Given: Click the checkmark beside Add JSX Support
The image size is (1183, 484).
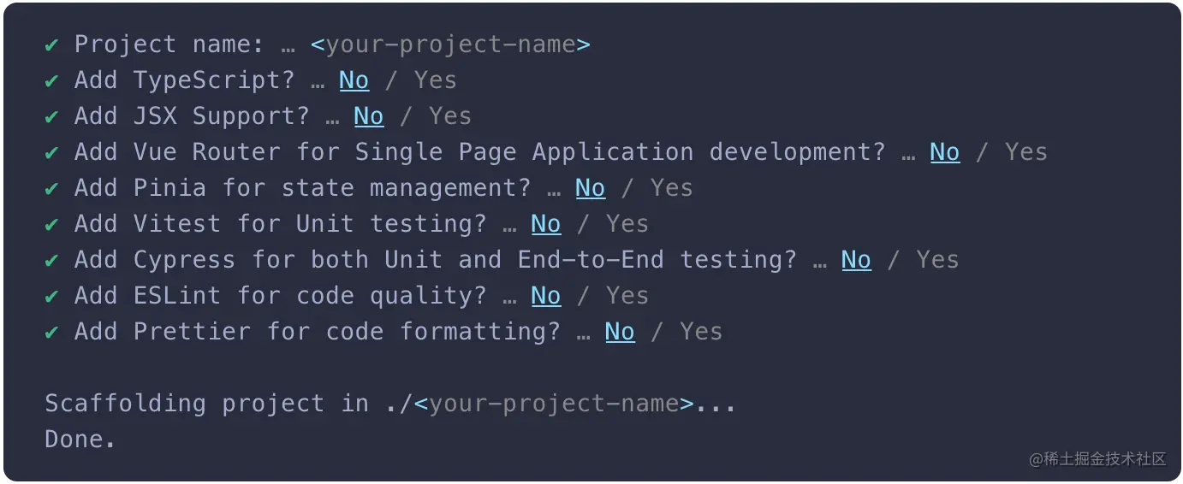Looking at the screenshot, I should tap(52, 116).
